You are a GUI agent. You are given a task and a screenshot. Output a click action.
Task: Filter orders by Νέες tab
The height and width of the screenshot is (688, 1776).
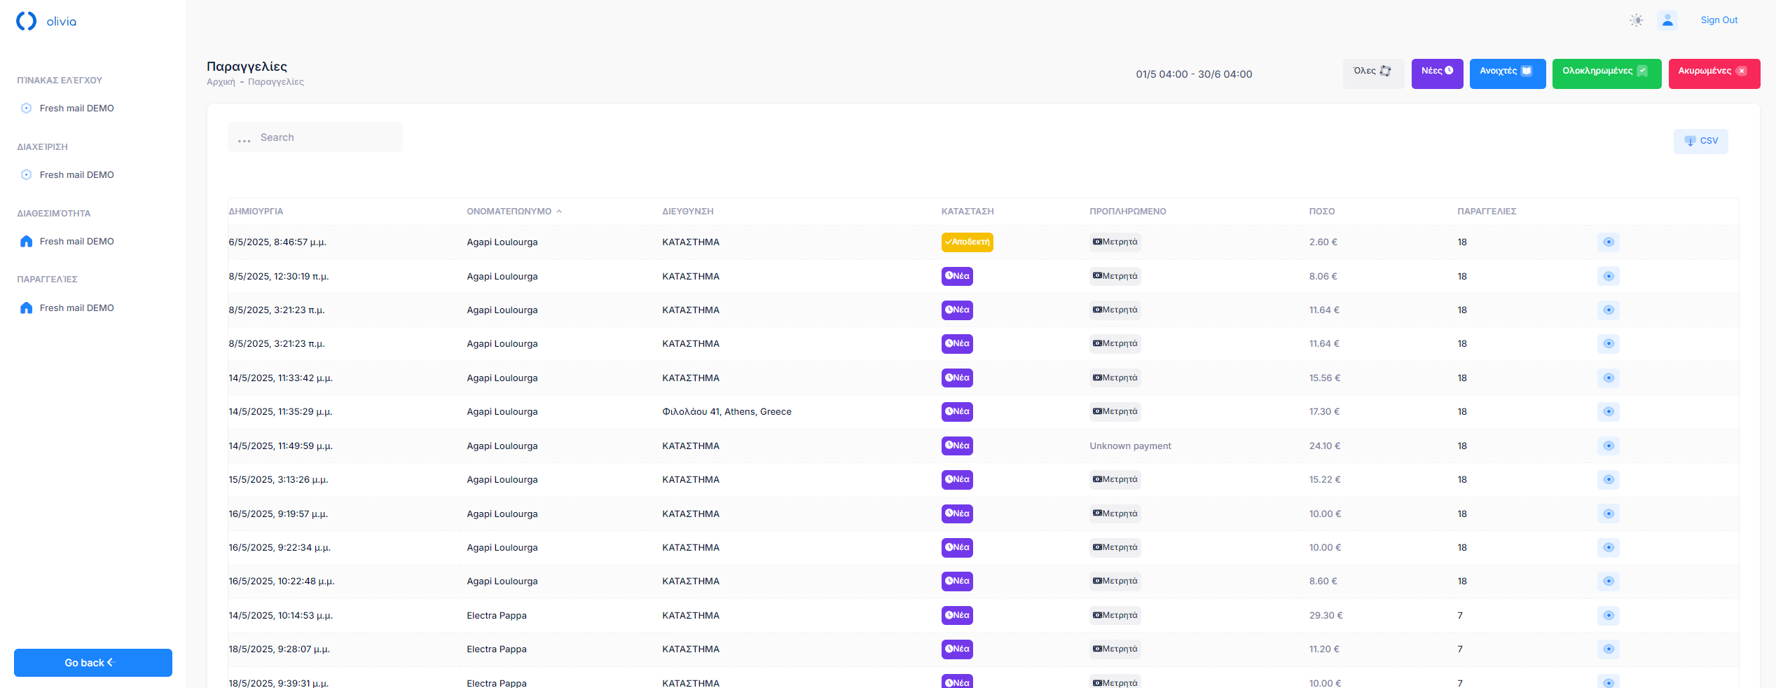point(1437,73)
